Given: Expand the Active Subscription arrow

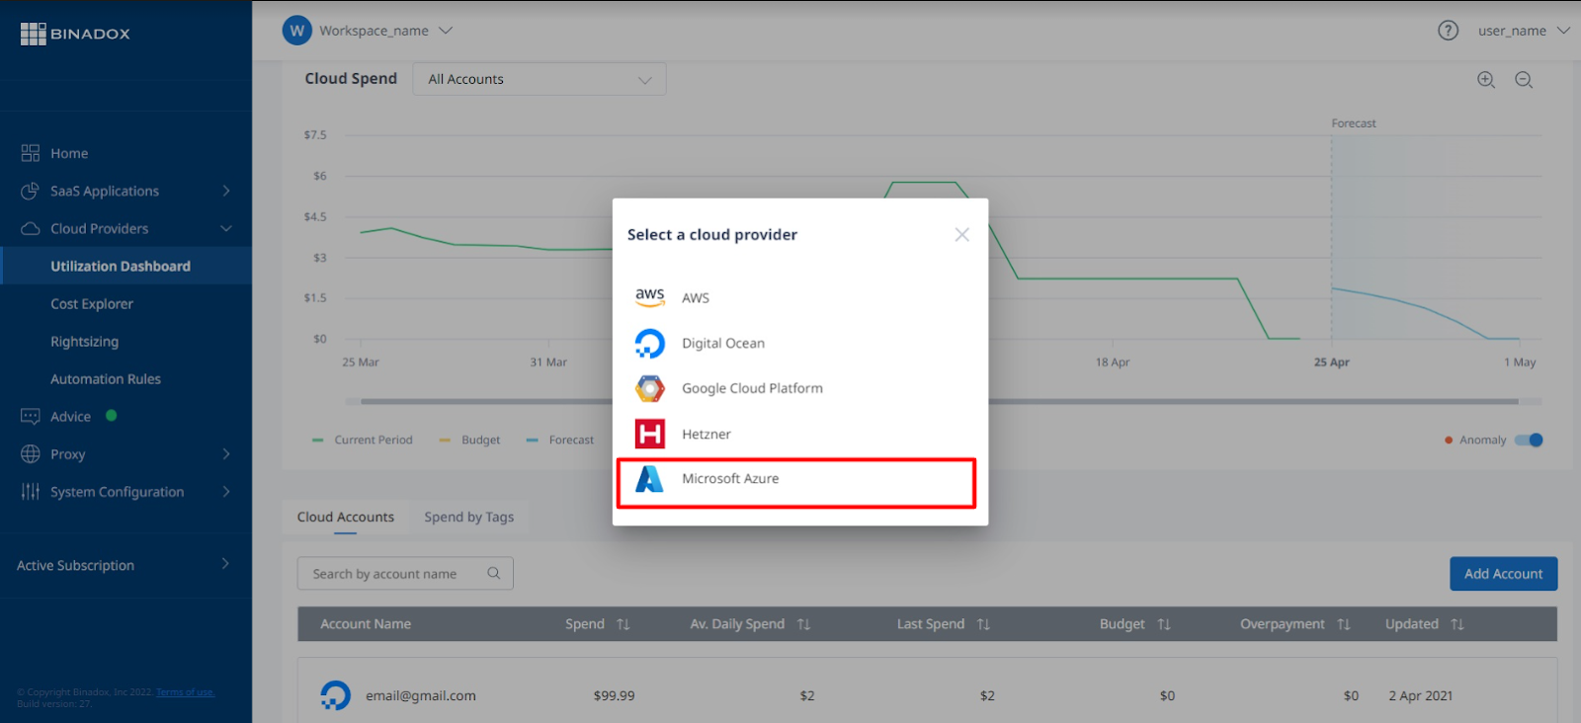Looking at the screenshot, I should pyautogui.click(x=225, y=563).
